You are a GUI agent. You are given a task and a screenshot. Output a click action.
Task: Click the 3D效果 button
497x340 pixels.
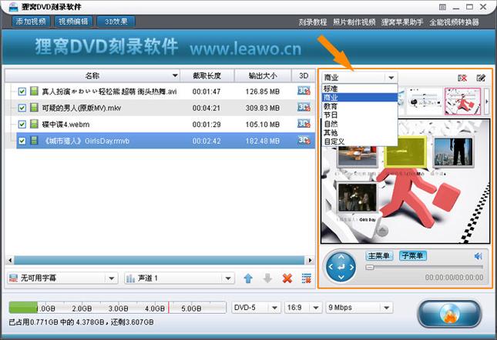click(x=116, y=22)
